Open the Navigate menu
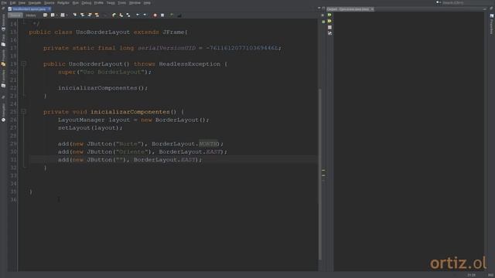The height and width of the screenshot is (278, 495). pyautogui.click(x=35, y=3)
